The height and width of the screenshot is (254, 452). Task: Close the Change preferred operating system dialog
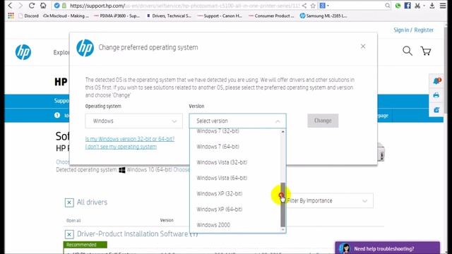click(x=363, y=47)
